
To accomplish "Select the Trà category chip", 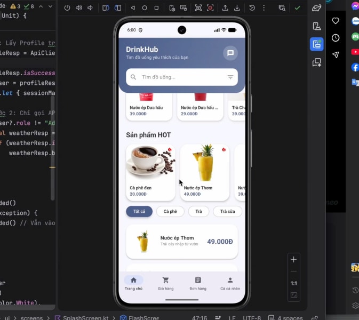I will click(198, 211).
